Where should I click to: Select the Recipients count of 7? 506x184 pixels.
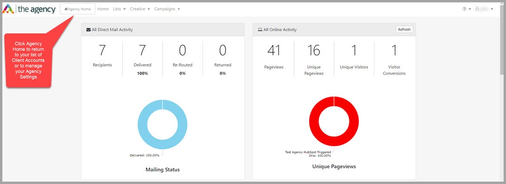[x=102, y=56]
